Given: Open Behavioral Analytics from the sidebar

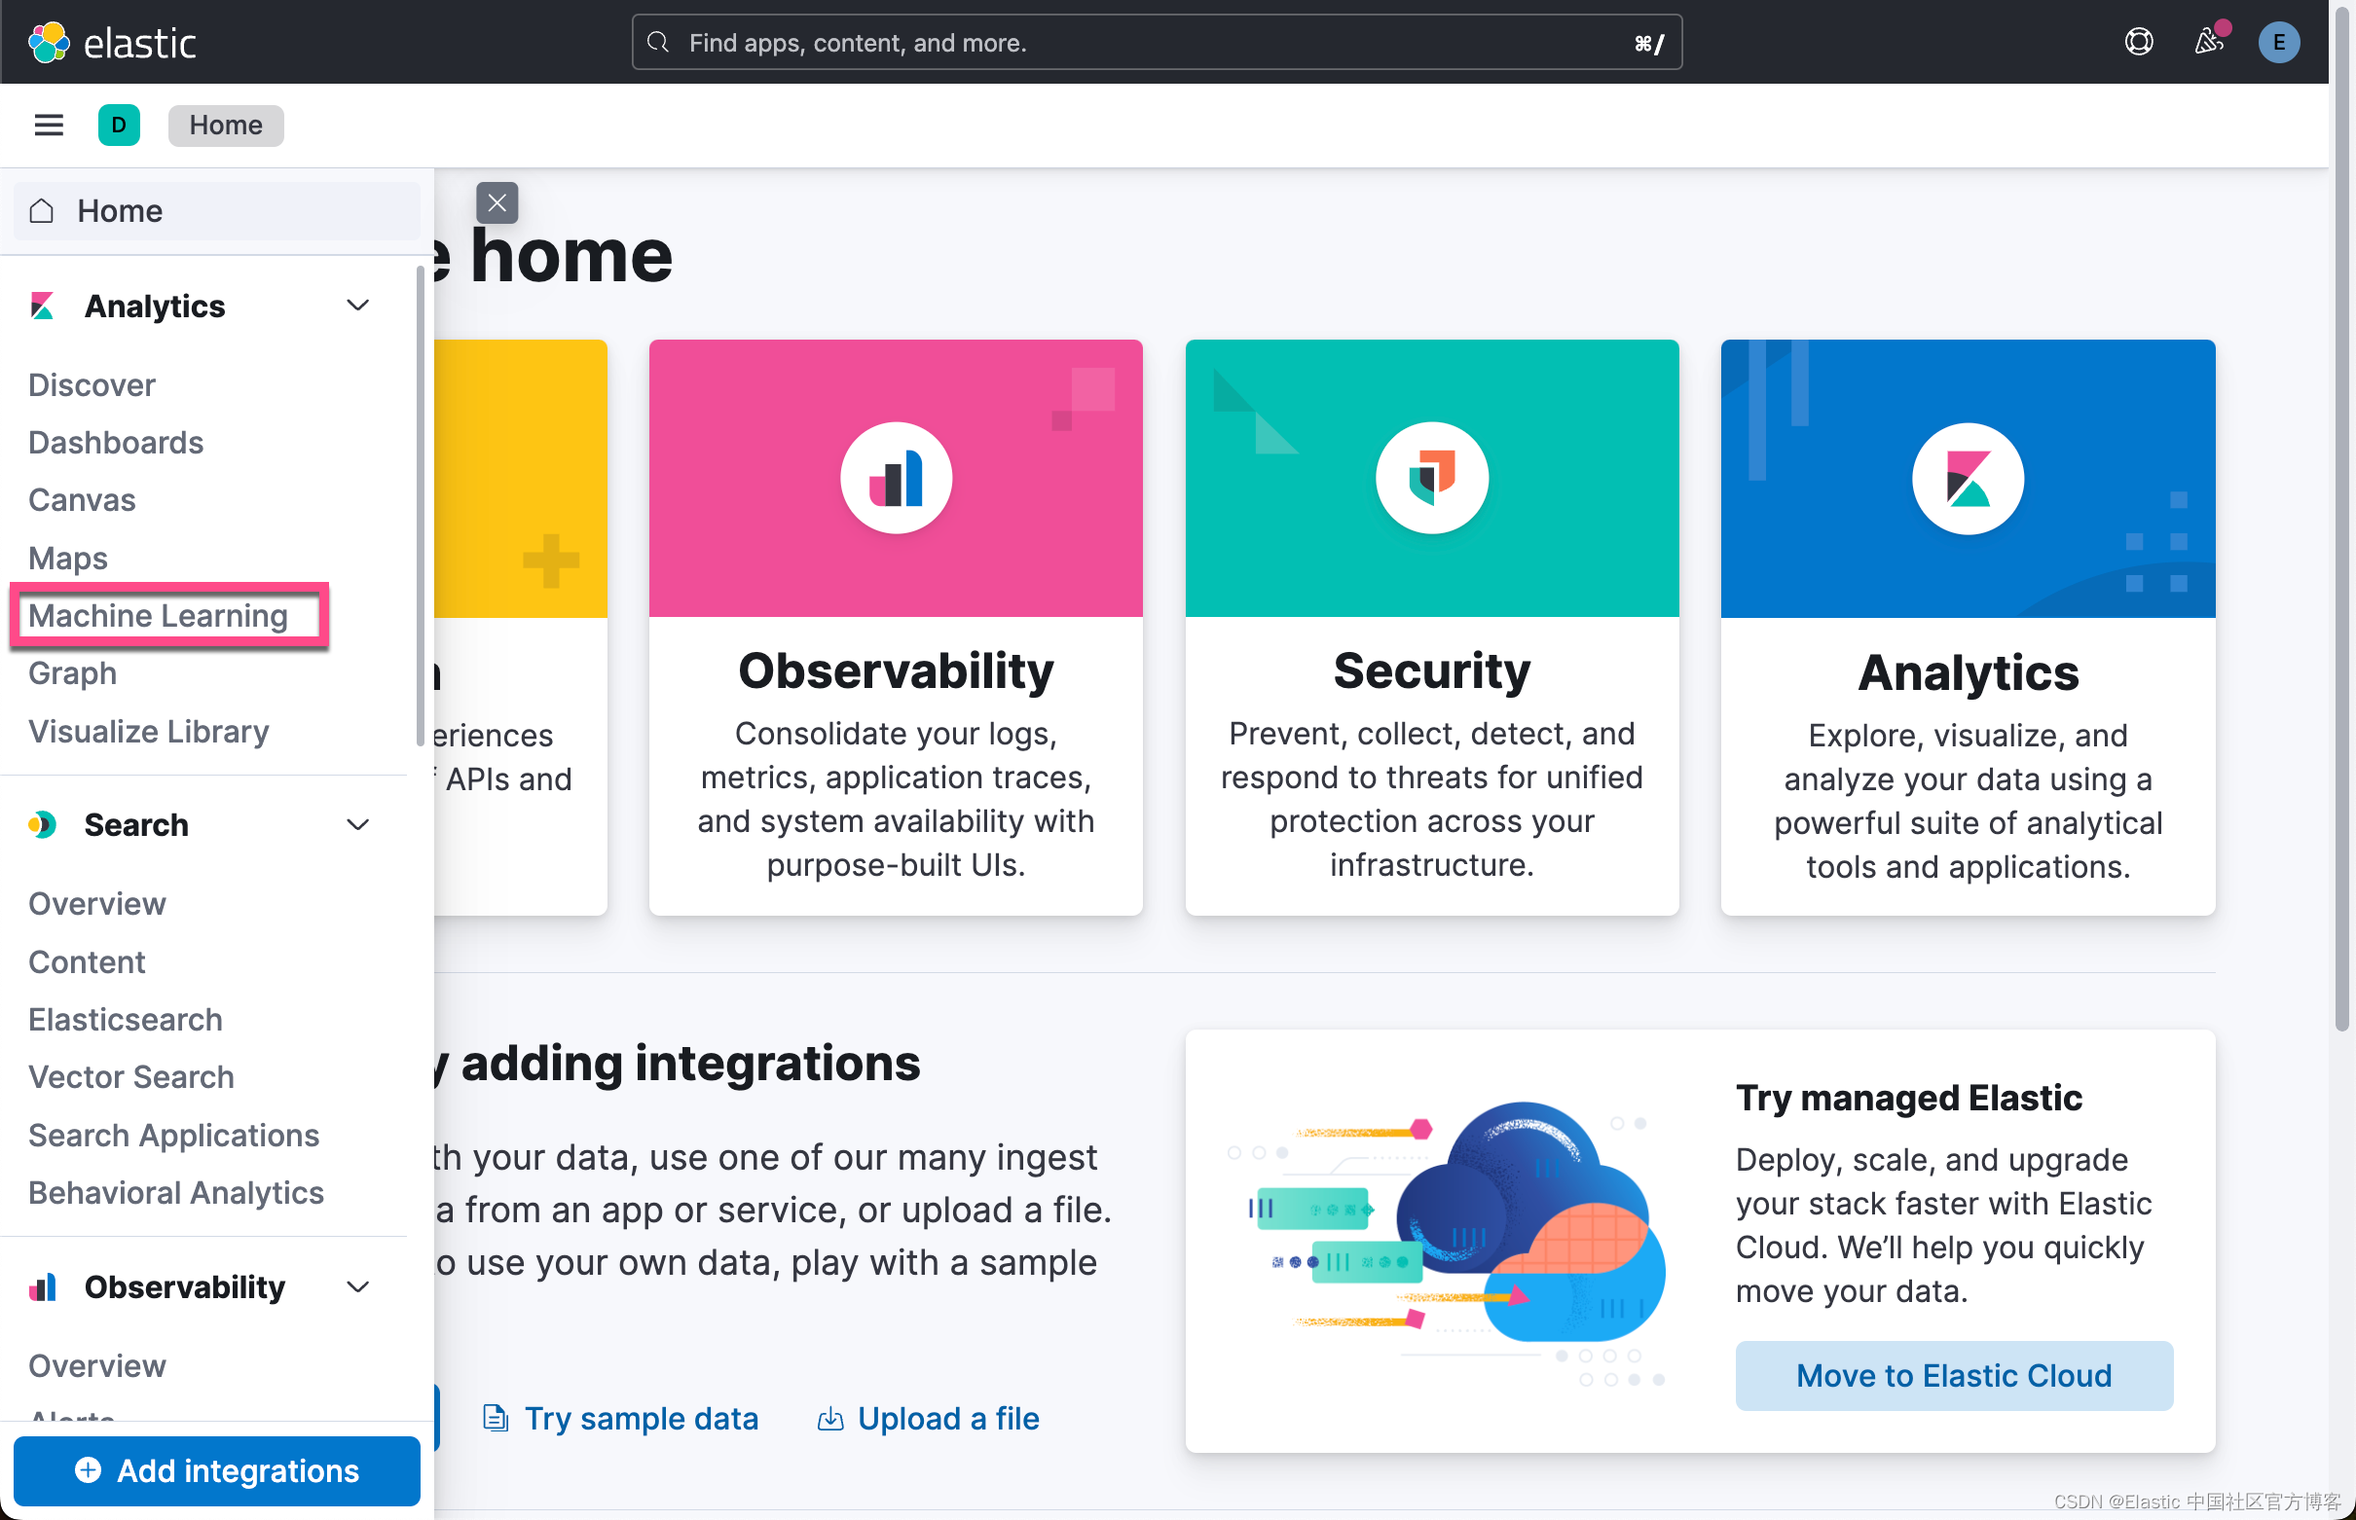Looking at the screenshot, I should click(x=176, y=1192).
